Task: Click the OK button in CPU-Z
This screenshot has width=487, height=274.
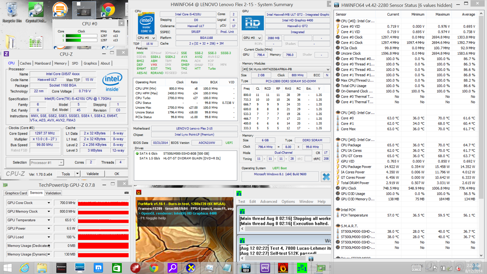Action: (116, 174)
